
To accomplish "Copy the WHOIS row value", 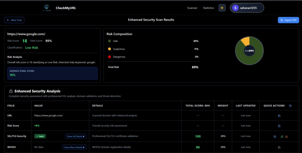I will [279, 147].
